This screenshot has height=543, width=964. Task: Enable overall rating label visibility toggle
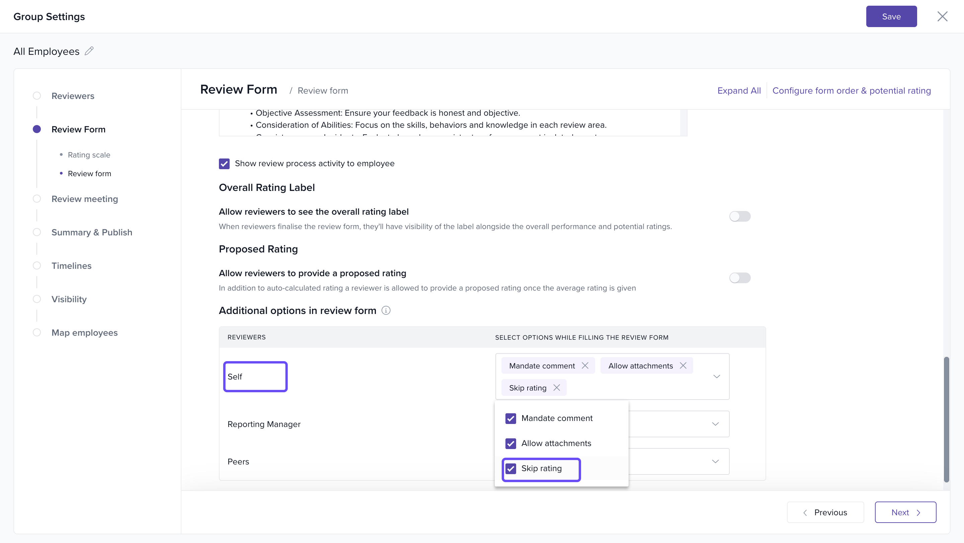pos(739,216)
